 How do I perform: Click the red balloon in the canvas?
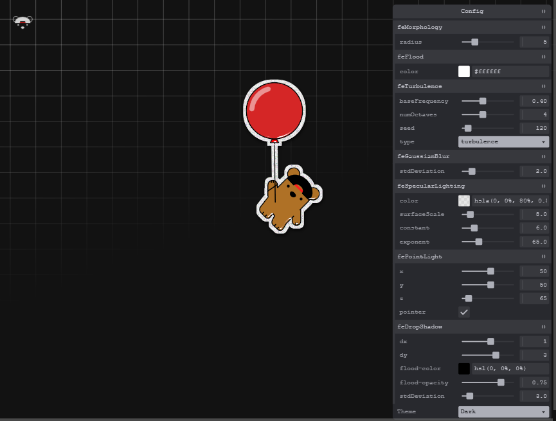274,111
